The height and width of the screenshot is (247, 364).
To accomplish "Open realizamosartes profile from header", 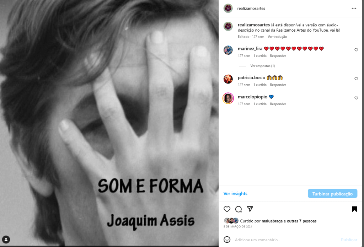I will 251,9.
